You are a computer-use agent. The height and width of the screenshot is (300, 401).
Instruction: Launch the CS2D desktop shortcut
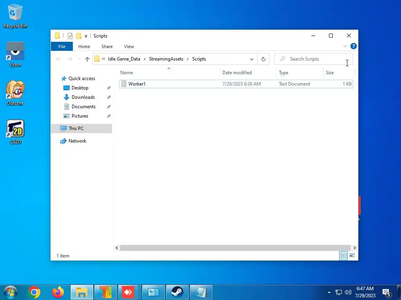coord(15,132)
